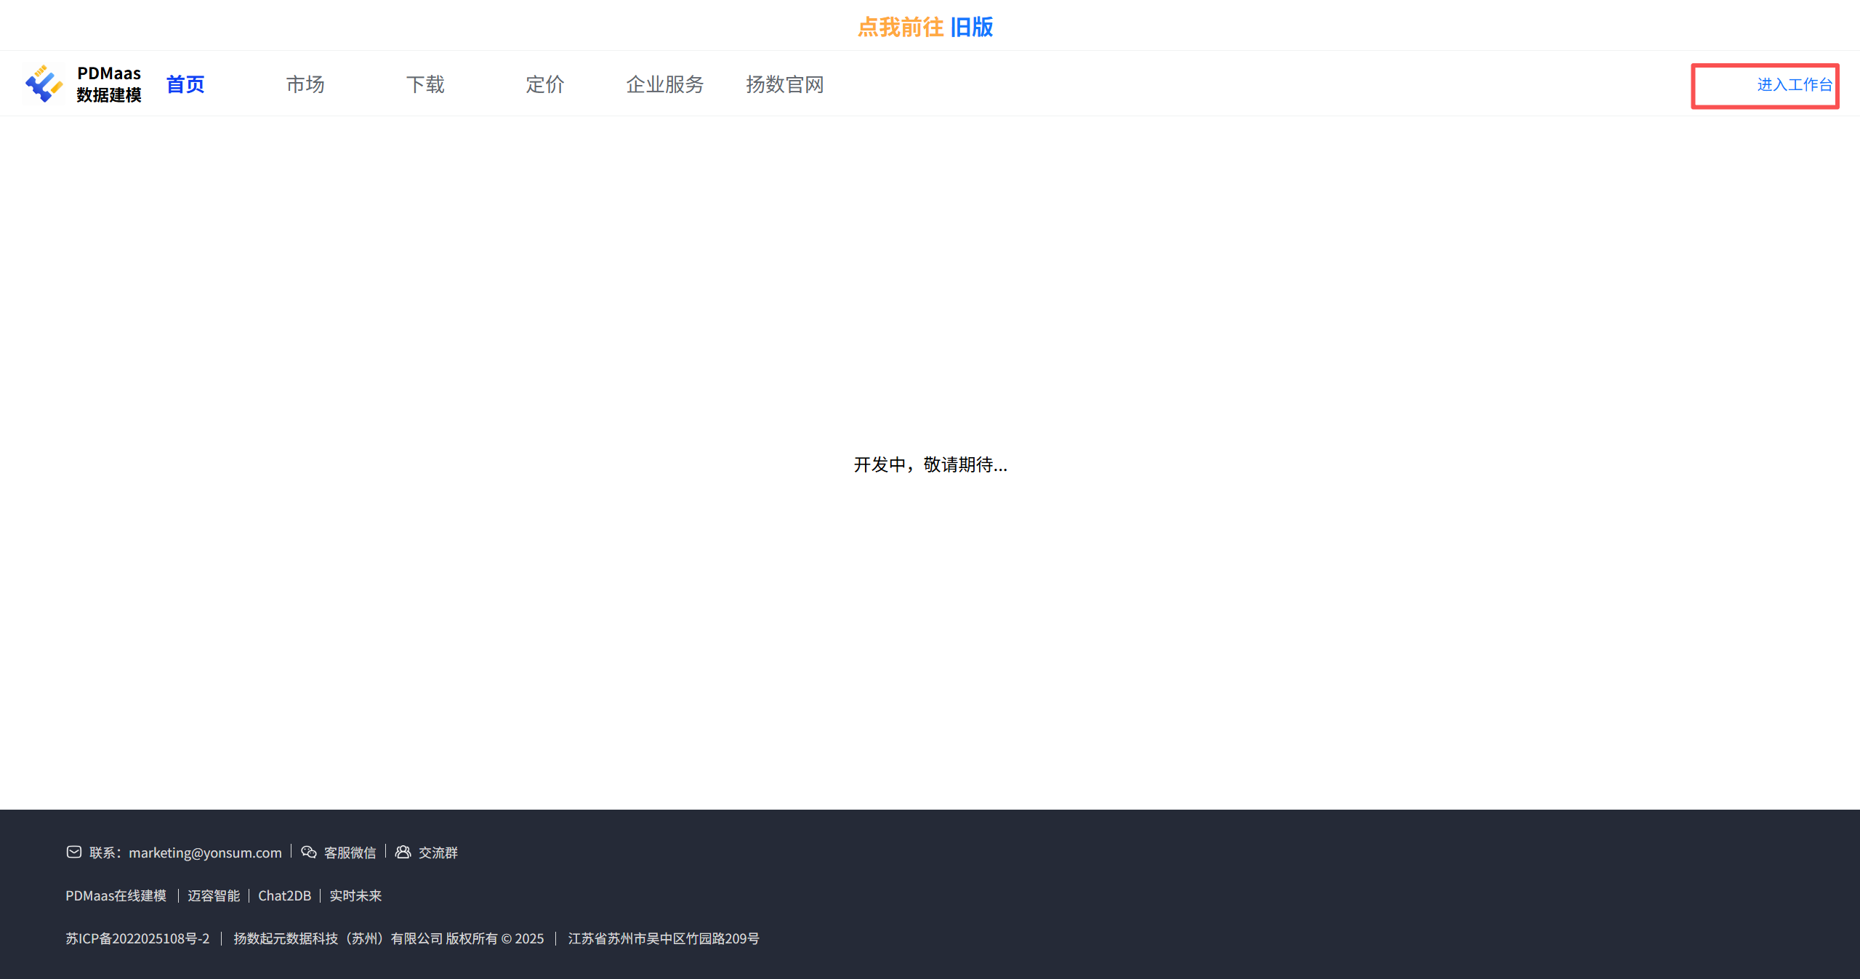Screen dimensions: 1860x979
Task: Click the marketing@yonsum.com email address
Action: point(205,853)
